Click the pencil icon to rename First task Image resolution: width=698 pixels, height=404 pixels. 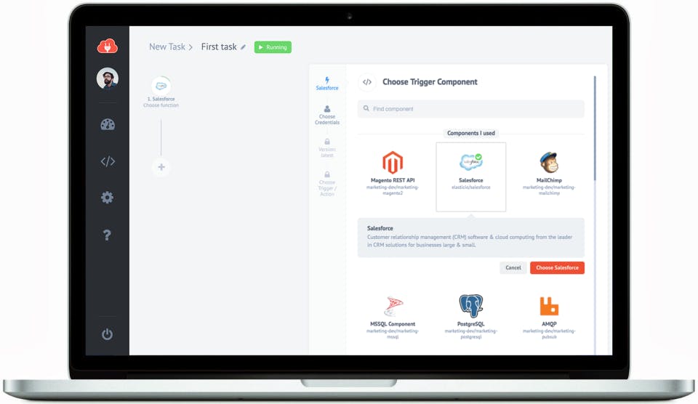click(x=243, y=47)
